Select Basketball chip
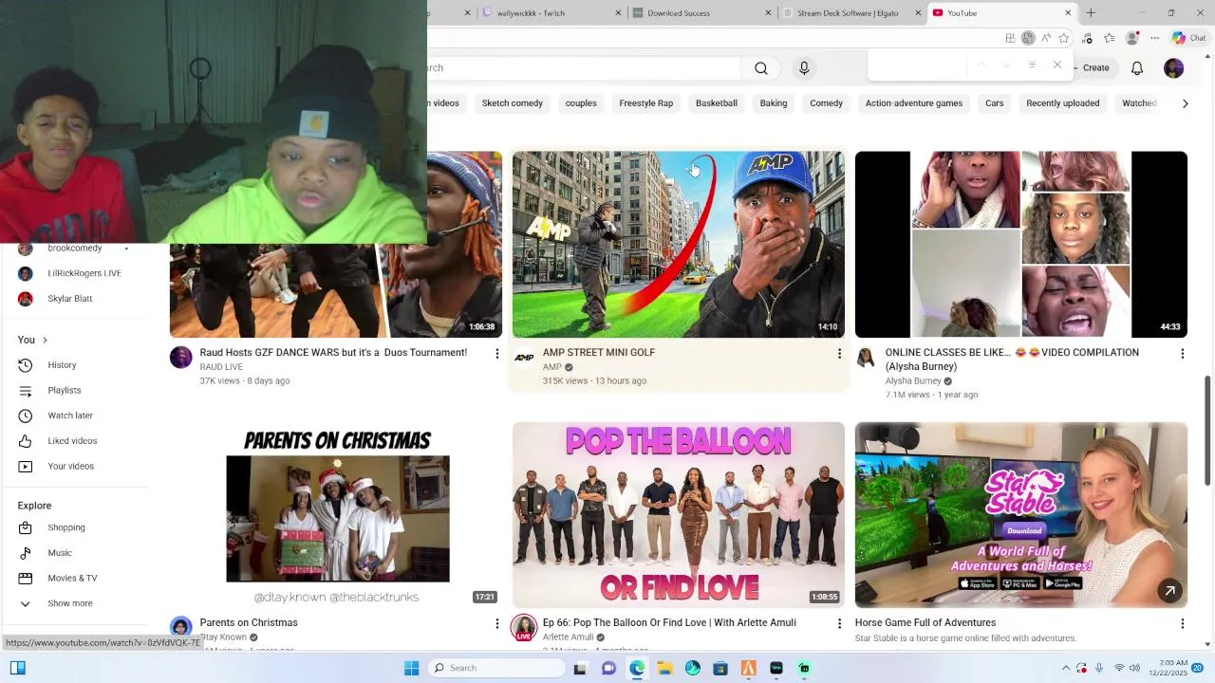1215x683 pixels. click(716, 103)
